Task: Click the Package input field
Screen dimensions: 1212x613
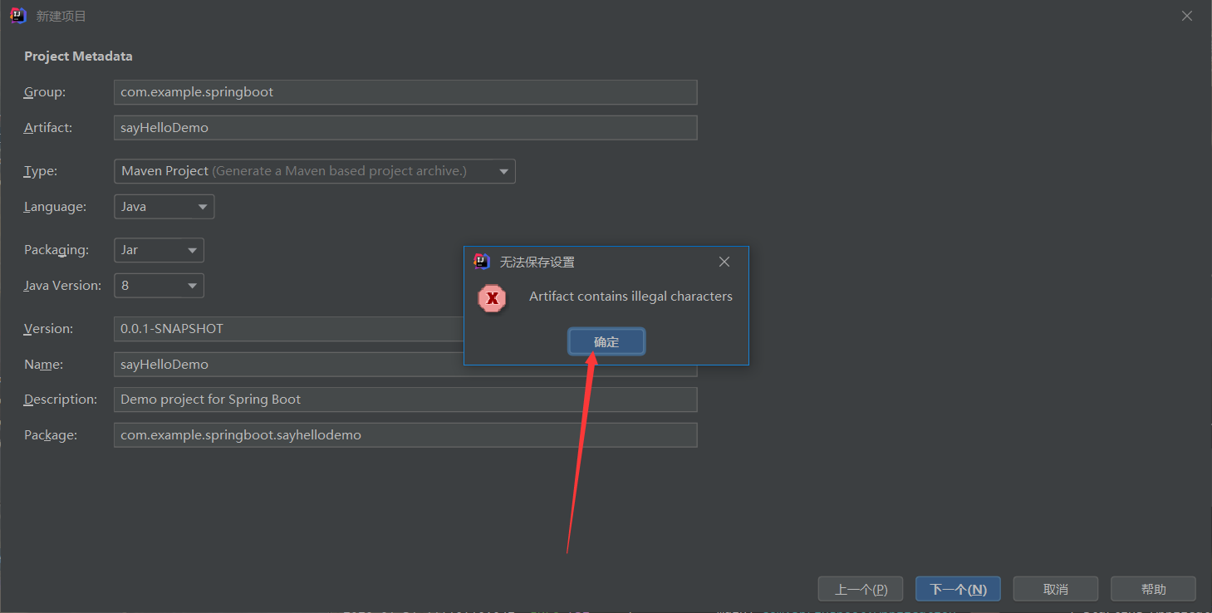Action: coord(405,435)
